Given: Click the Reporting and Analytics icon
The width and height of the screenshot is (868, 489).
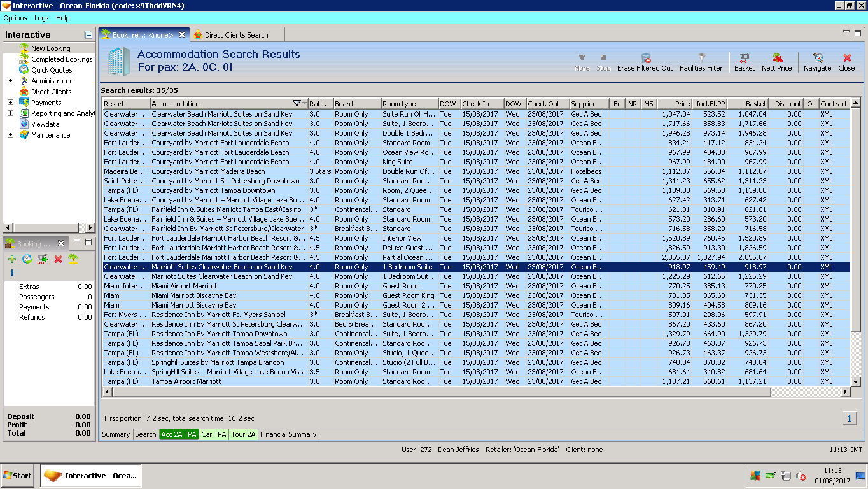Looking at the screenshot, I should (24, 113).
